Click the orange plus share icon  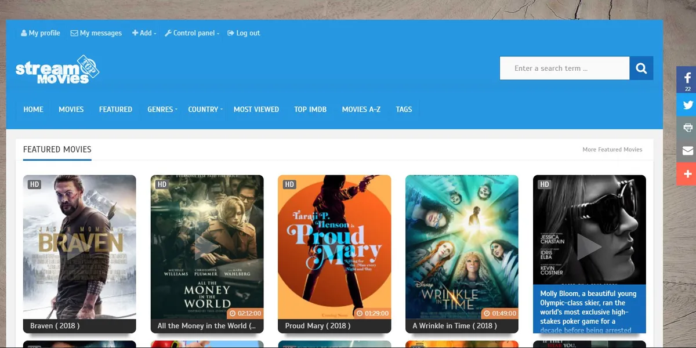[687, 174]
